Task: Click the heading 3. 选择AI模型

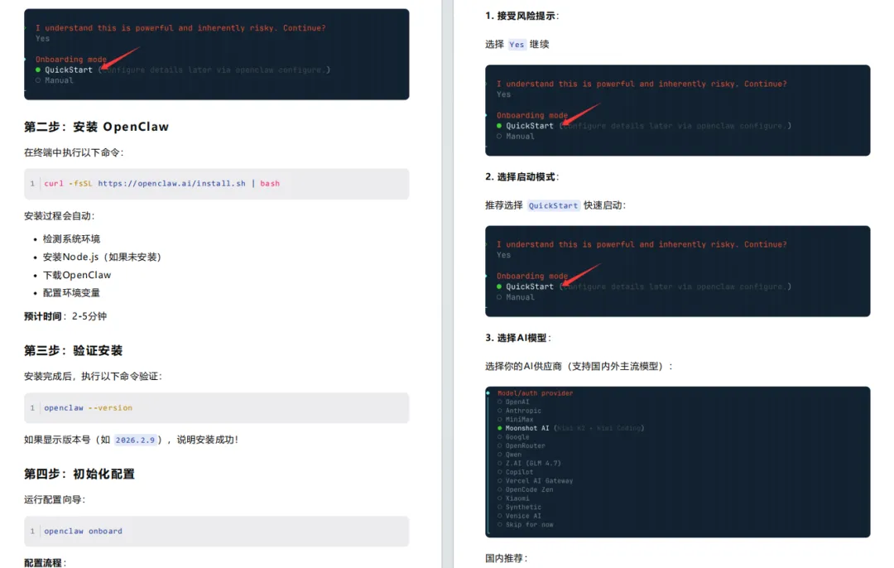Action: click(x=516, y=338)
